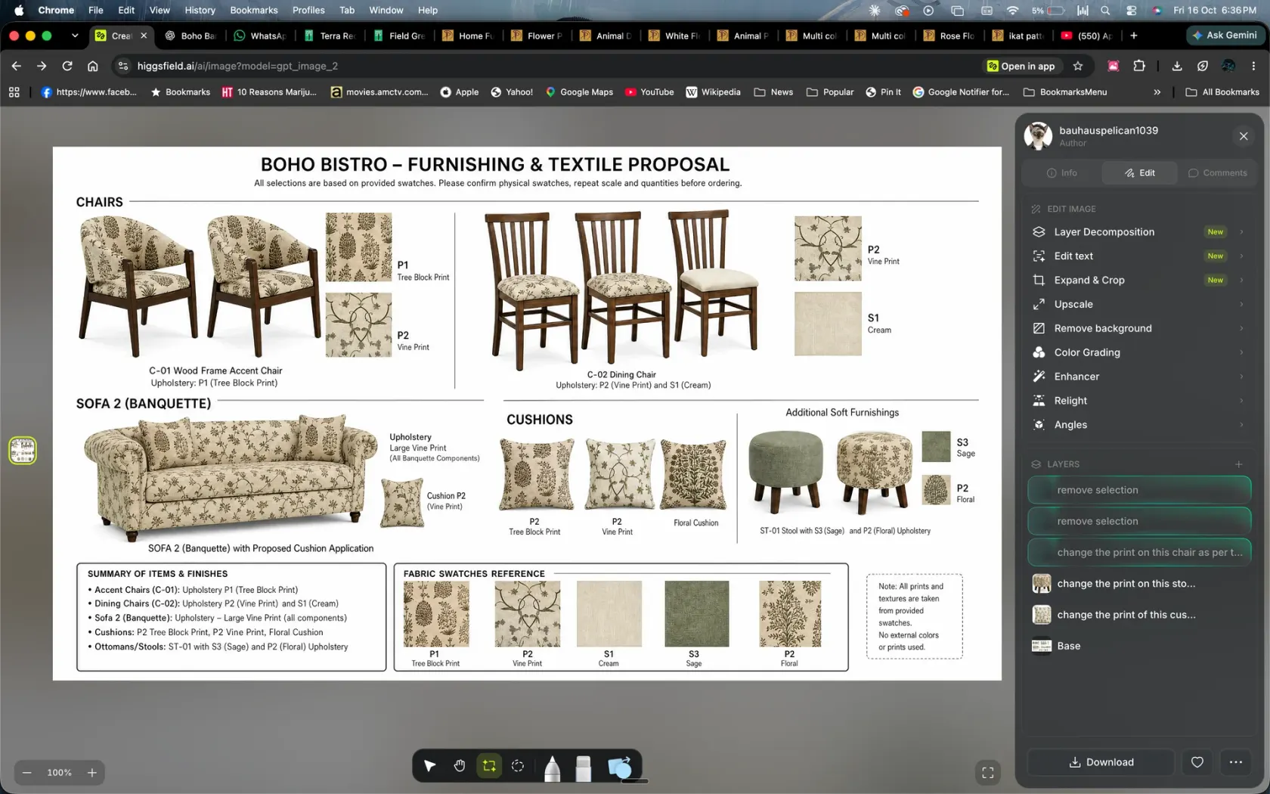Select the hand pan tool
Screen dimensions: 1270x794
pyautogui.click(x=459, y=766)
